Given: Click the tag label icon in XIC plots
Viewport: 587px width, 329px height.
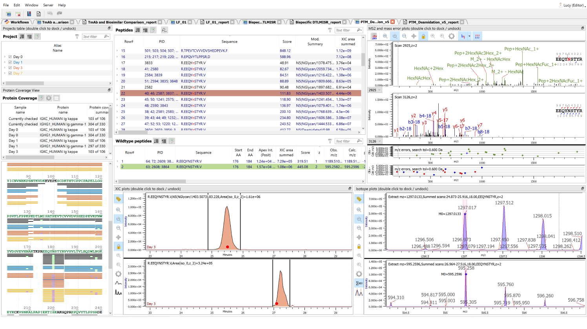Looking at the screenshot, I should pos(118,199).
